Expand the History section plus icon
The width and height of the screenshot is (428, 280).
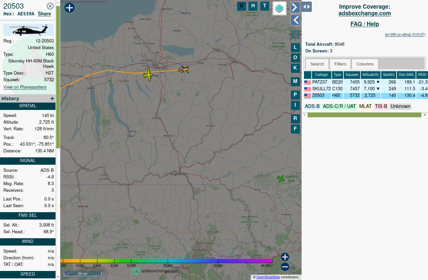click(x=52, y=98)
